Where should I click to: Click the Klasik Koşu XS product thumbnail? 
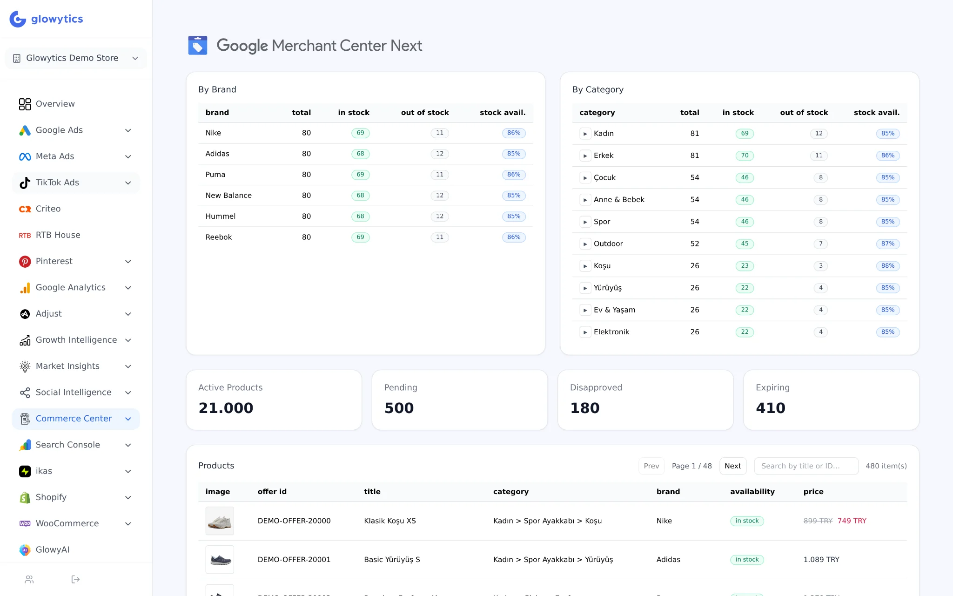[x=220, y=521]
